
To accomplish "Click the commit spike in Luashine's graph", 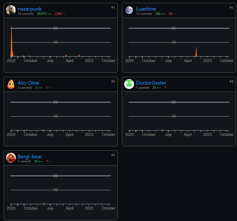I will tap(196, 52).
